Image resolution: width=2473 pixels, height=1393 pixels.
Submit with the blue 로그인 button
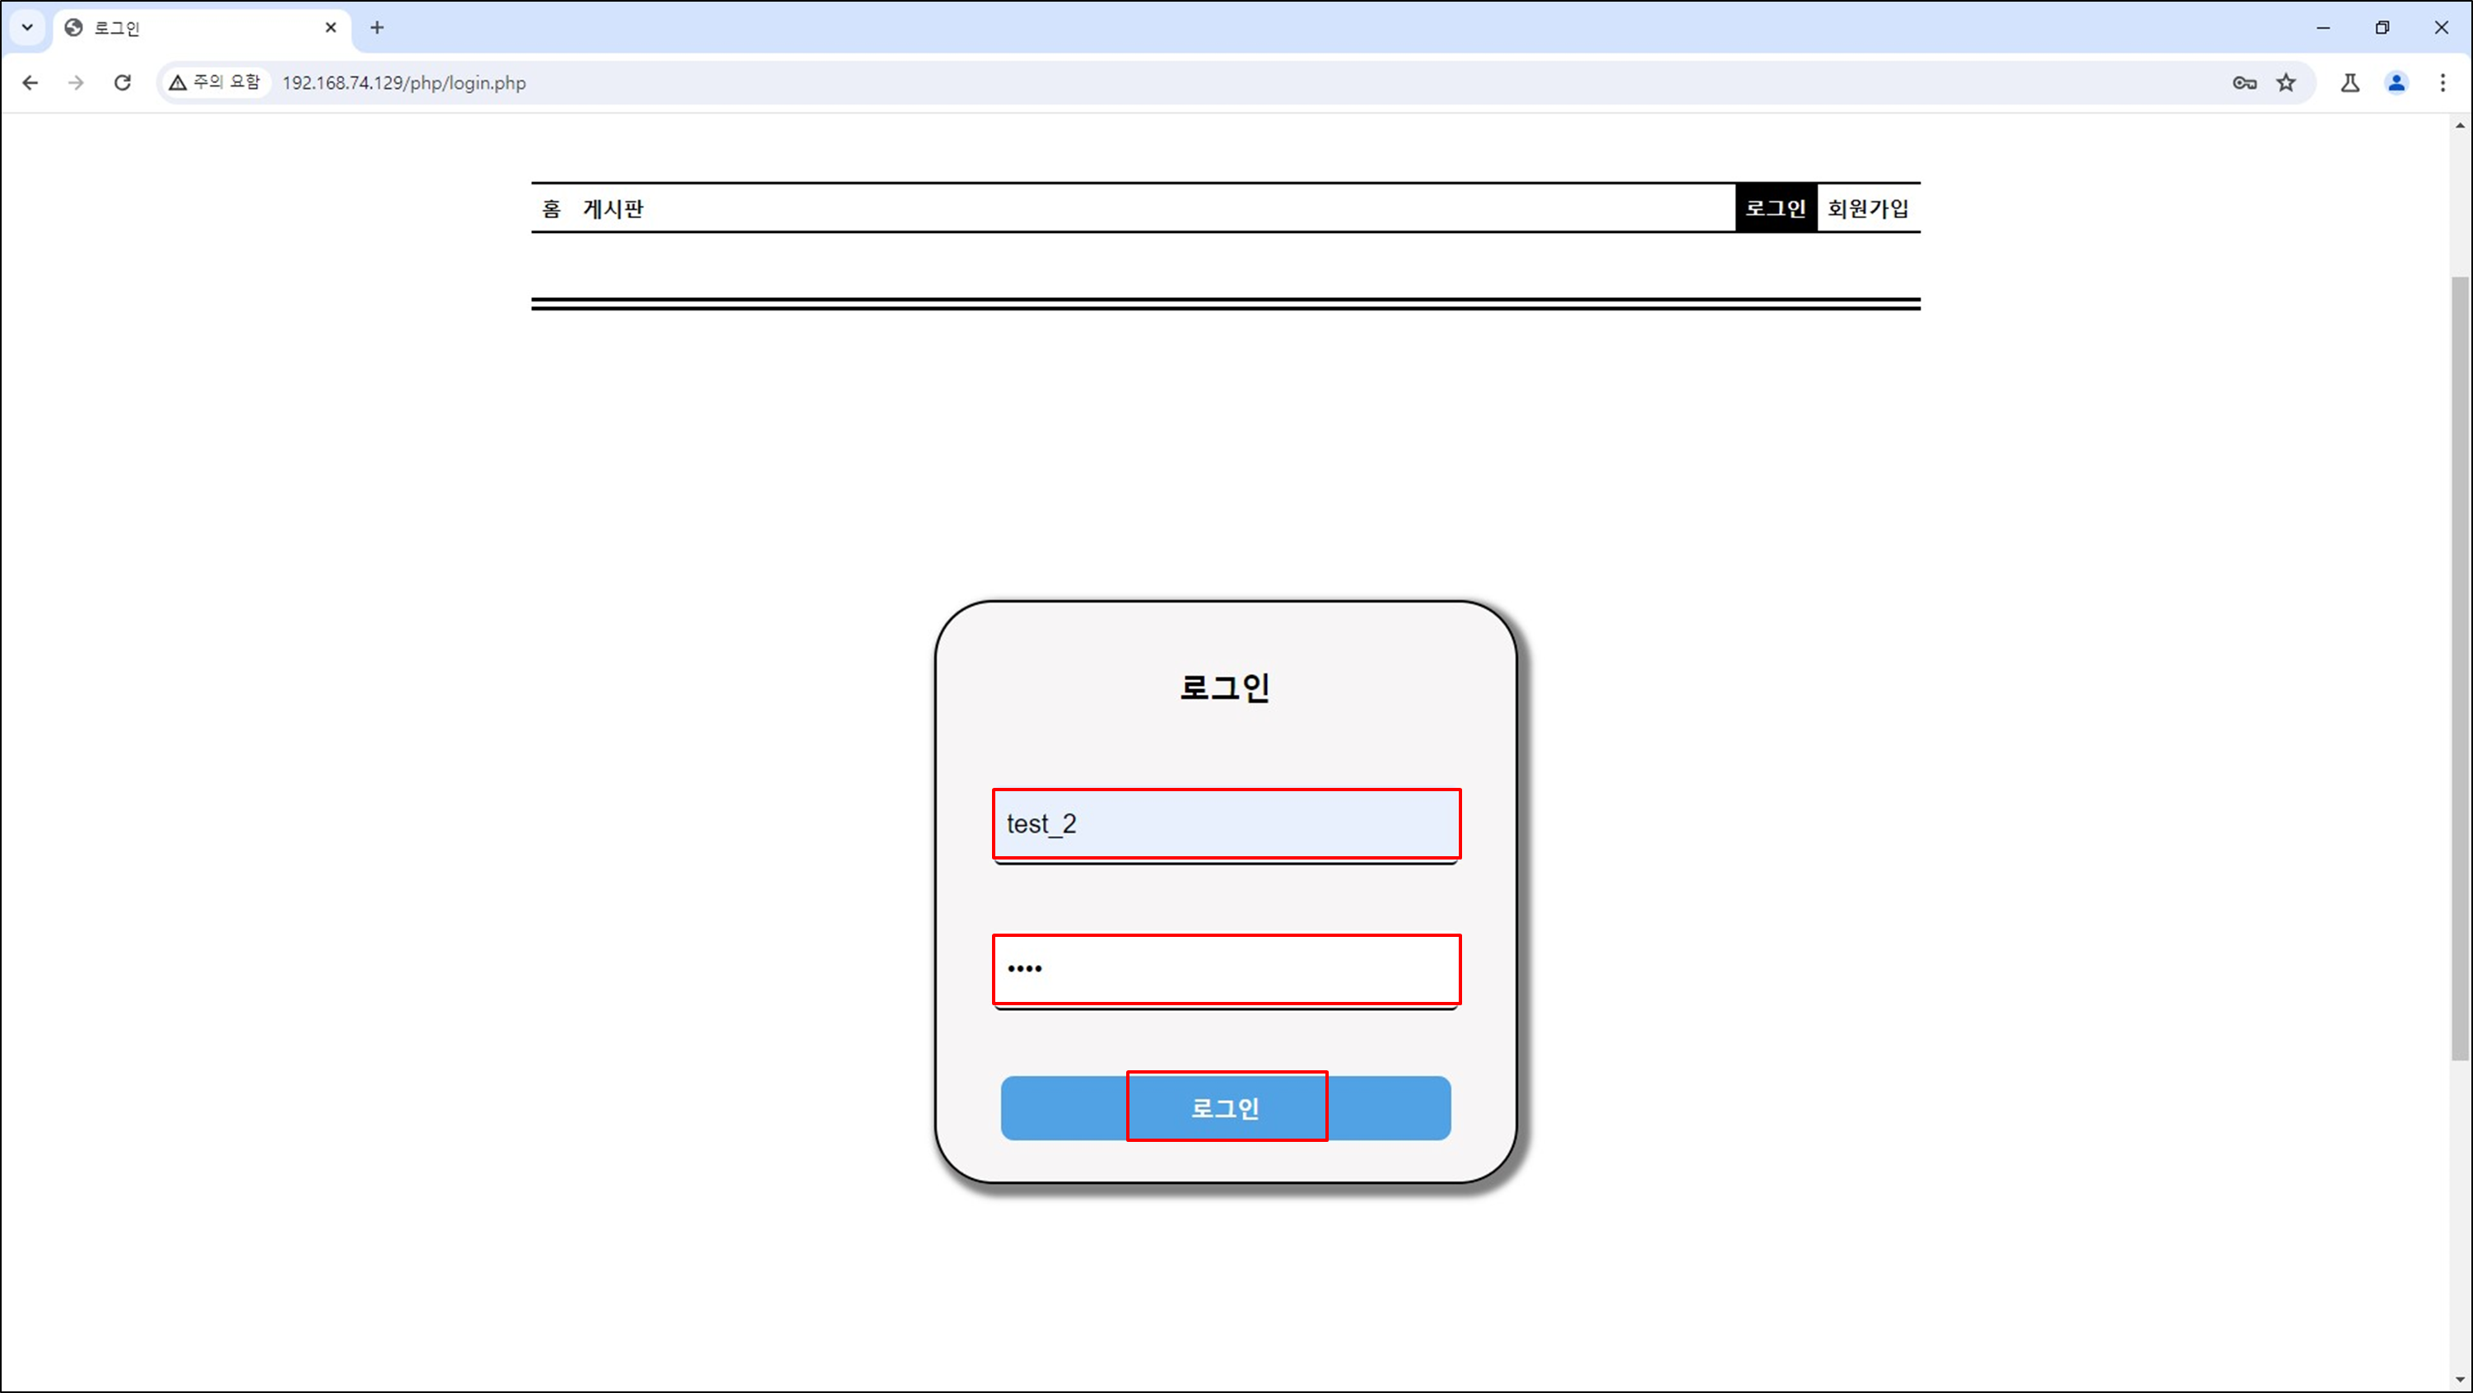(1226, 1108)
